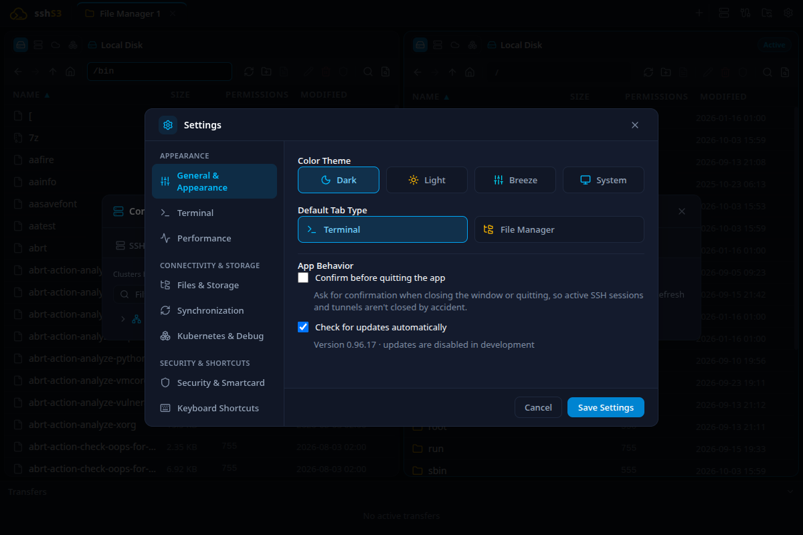Click the Save Settings button
The image size is (803, 535).
[606, 407]
